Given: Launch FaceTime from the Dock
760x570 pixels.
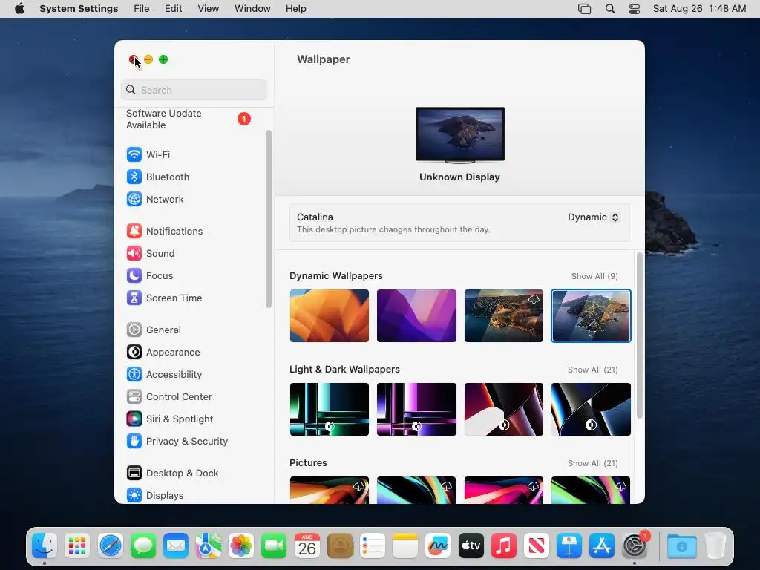Looking at the screenshot, I should 275,546.
